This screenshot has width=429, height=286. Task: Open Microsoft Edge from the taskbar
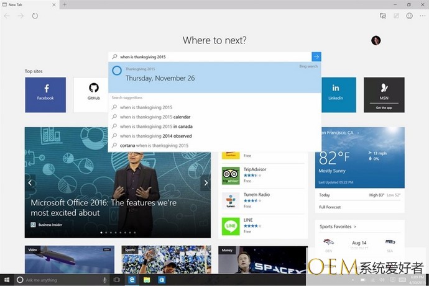pyautogui.click(x=132, y=280)
